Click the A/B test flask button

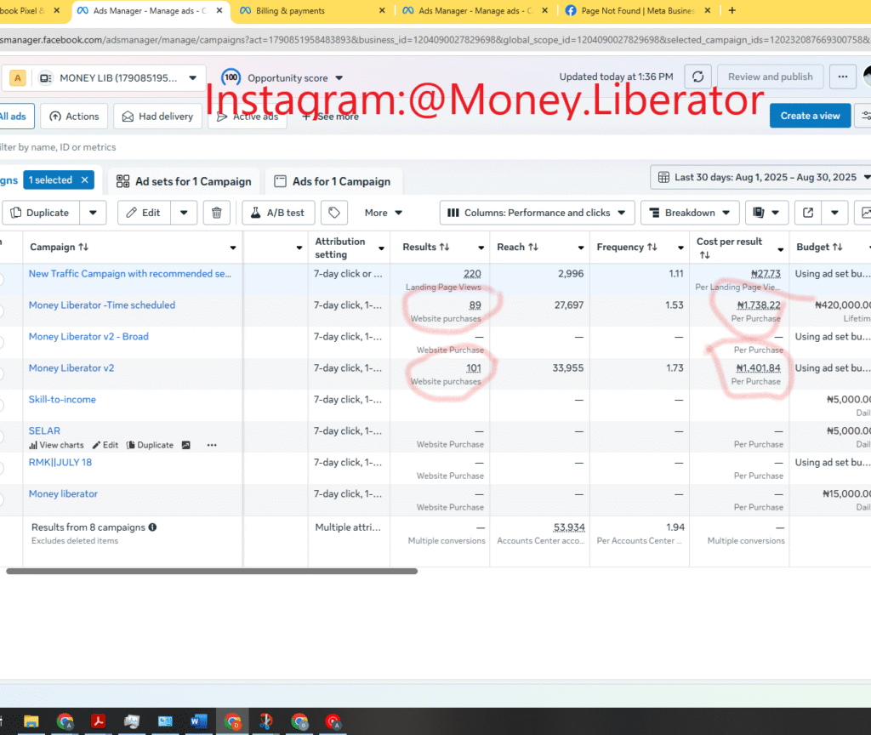tap(277, 213)
